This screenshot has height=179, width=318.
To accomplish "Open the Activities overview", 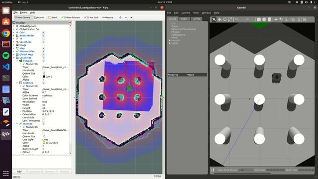I will click(7, 2).
